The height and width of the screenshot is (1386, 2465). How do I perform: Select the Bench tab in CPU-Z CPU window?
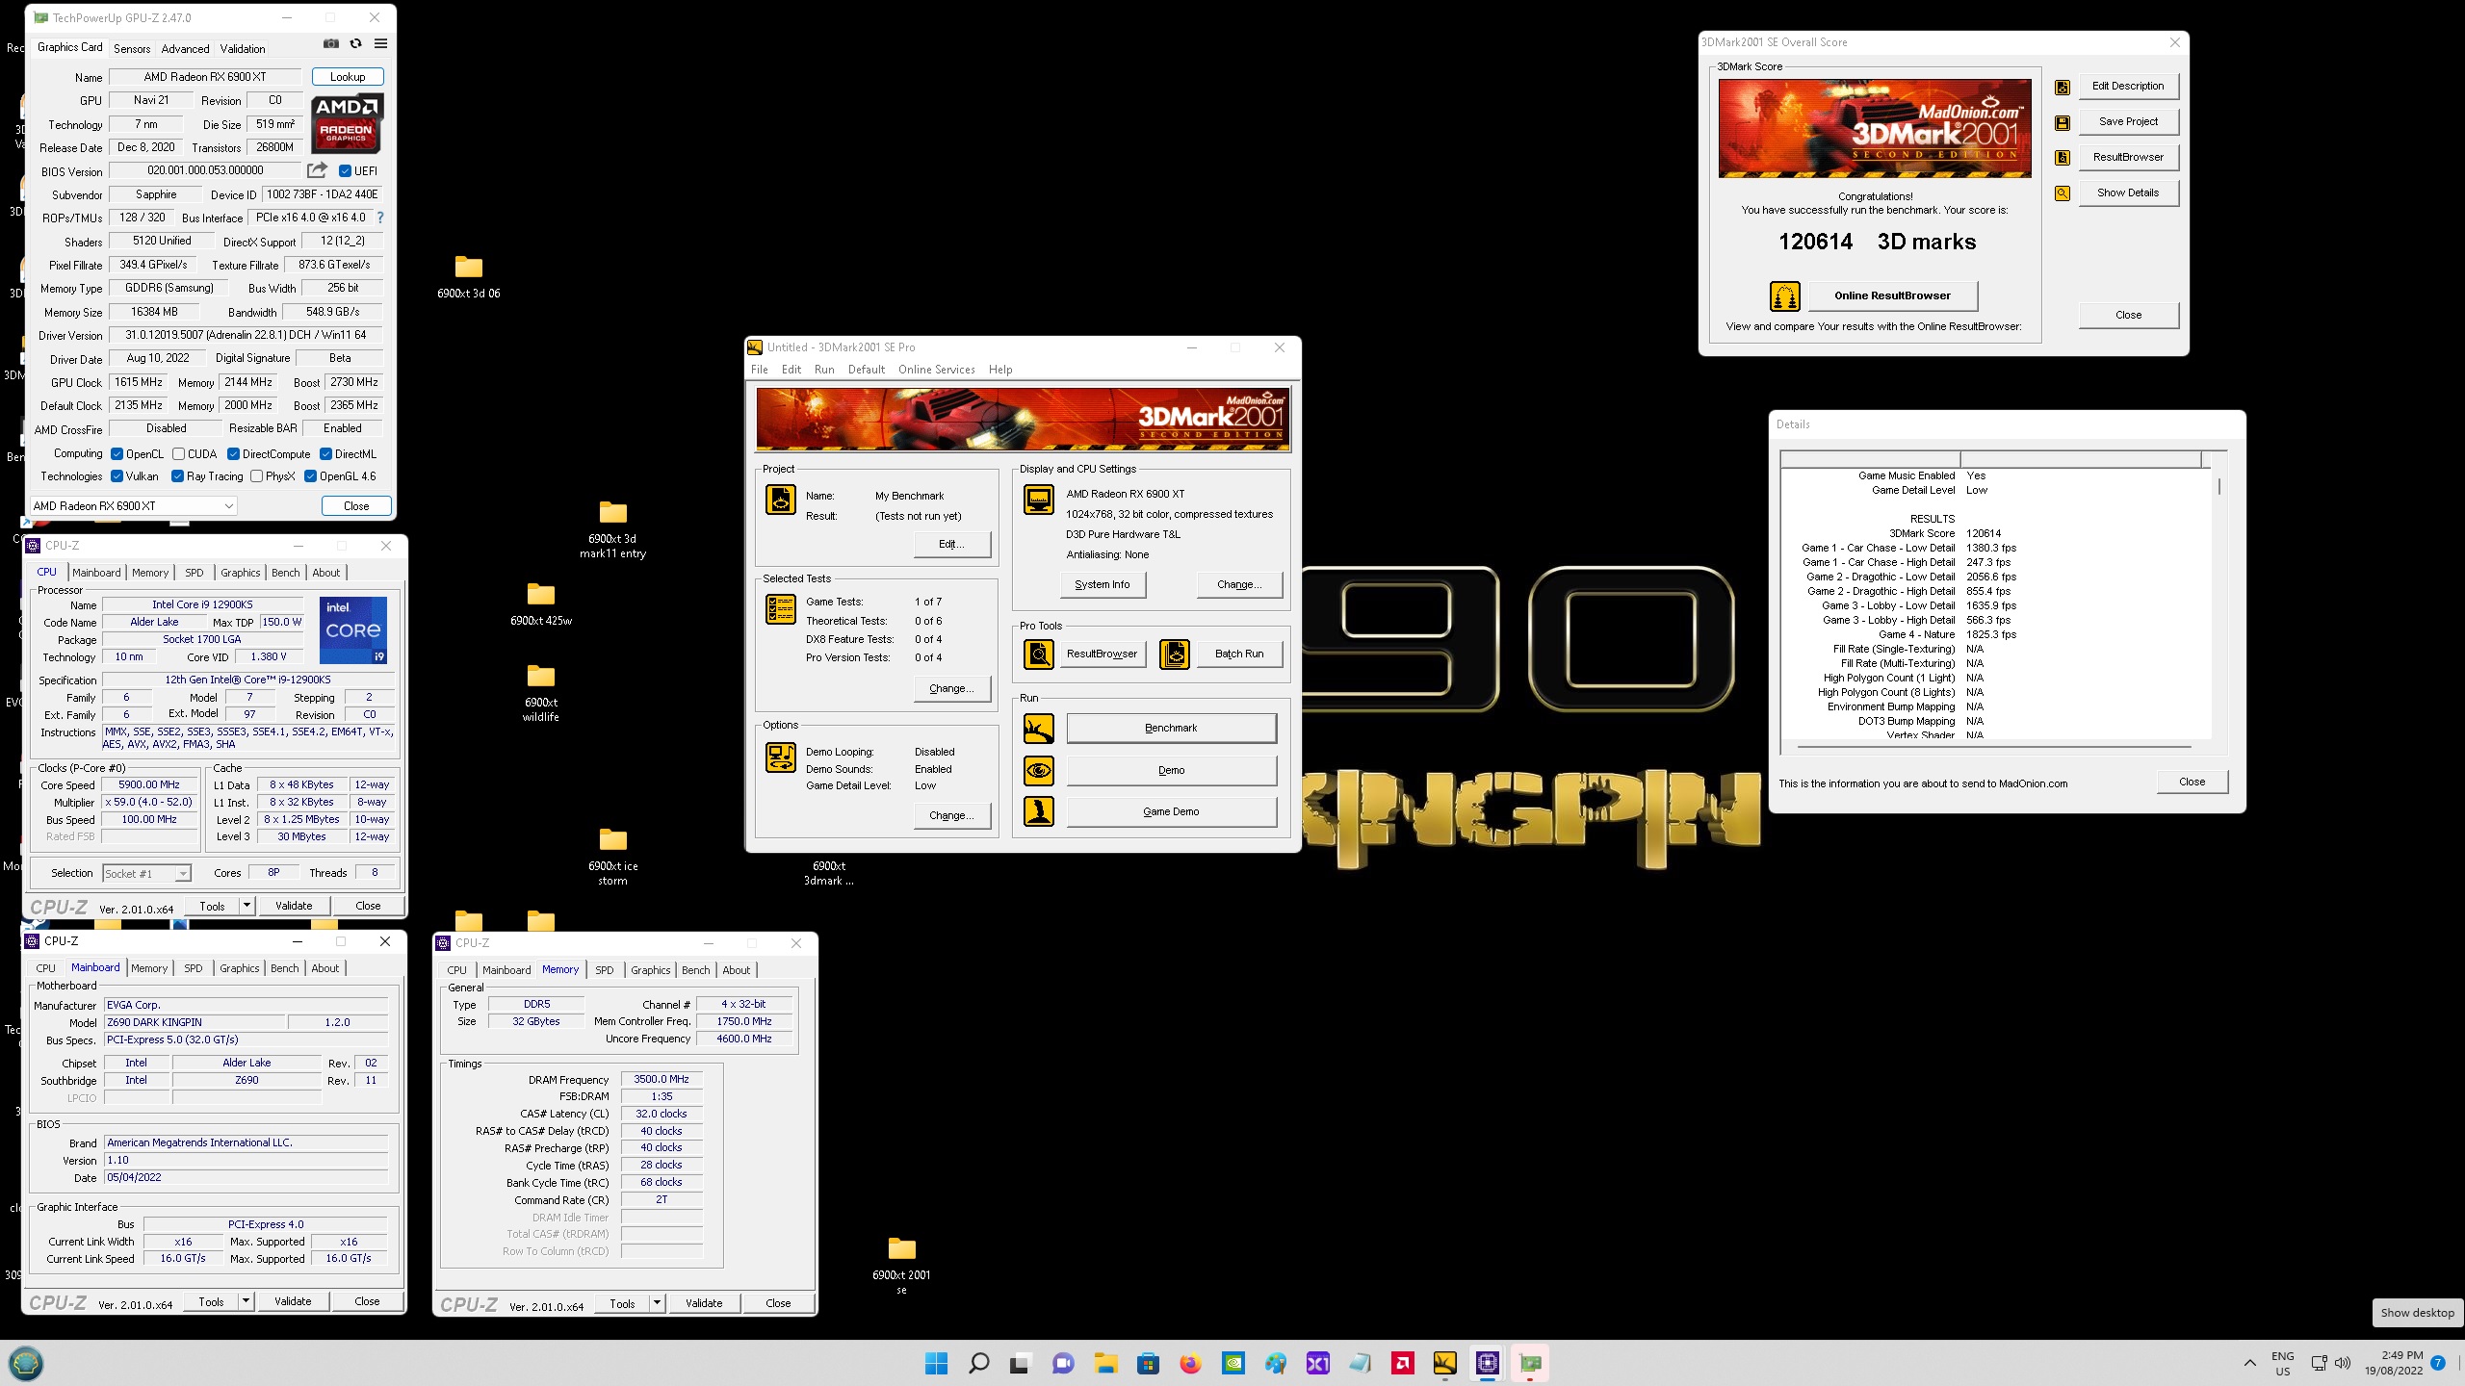(285, 573)
